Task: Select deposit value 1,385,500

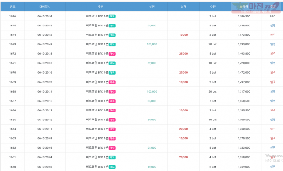Action: (x=244, y=110)
